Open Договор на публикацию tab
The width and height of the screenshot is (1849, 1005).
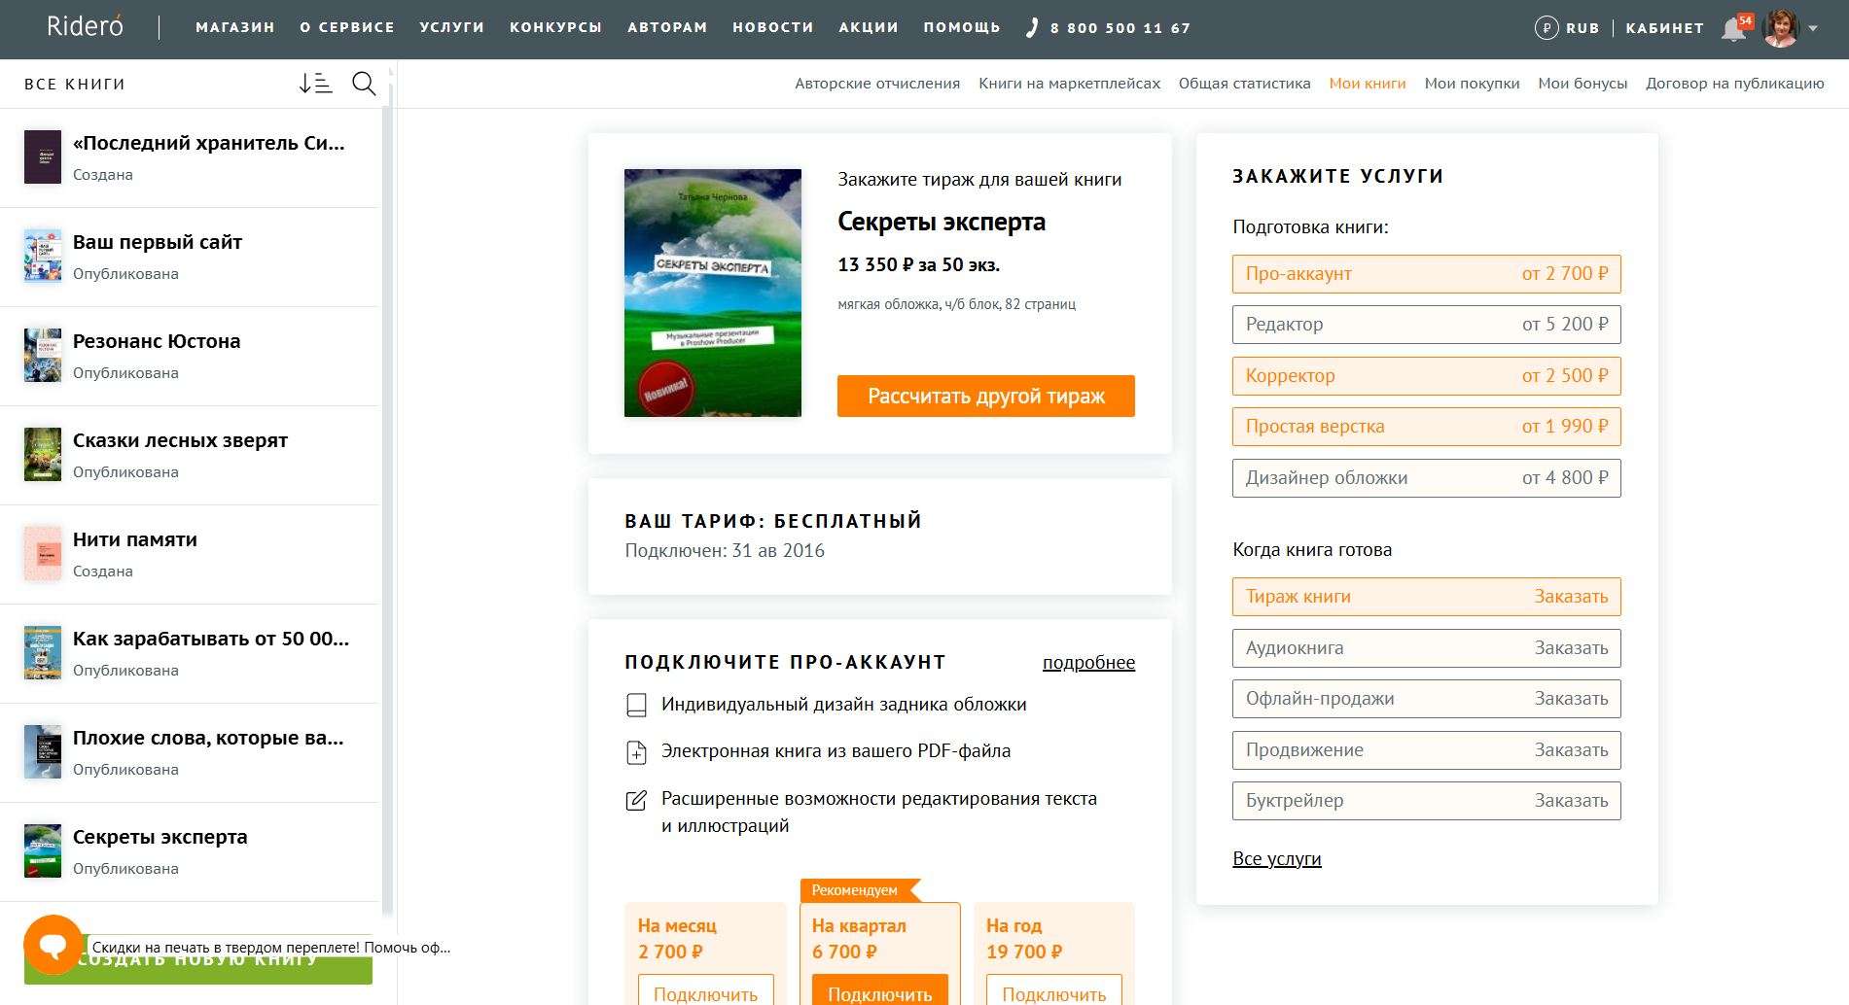1734,84
